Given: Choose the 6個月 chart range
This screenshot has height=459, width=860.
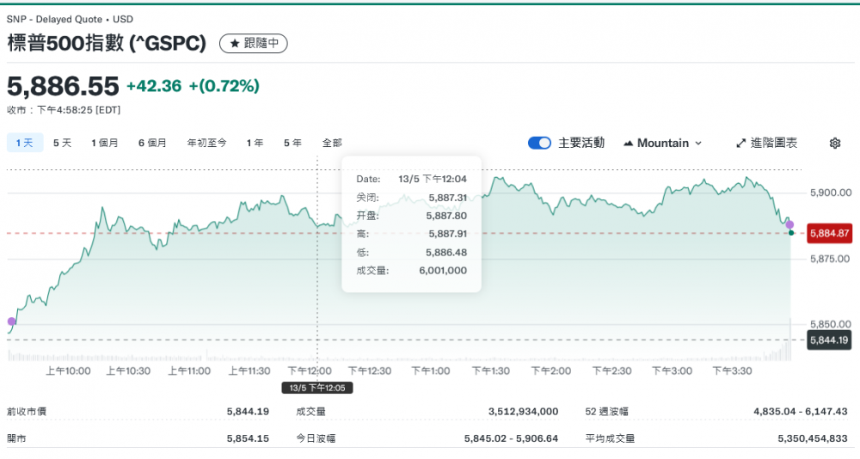Looking at the screenshot, I should (152, 144).
